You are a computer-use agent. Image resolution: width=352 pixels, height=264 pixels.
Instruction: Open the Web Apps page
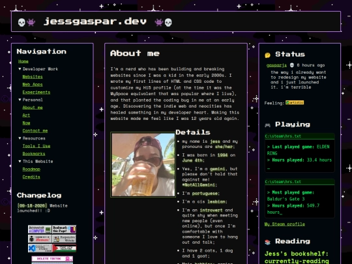pyautogui.click(x=33, y=84)
